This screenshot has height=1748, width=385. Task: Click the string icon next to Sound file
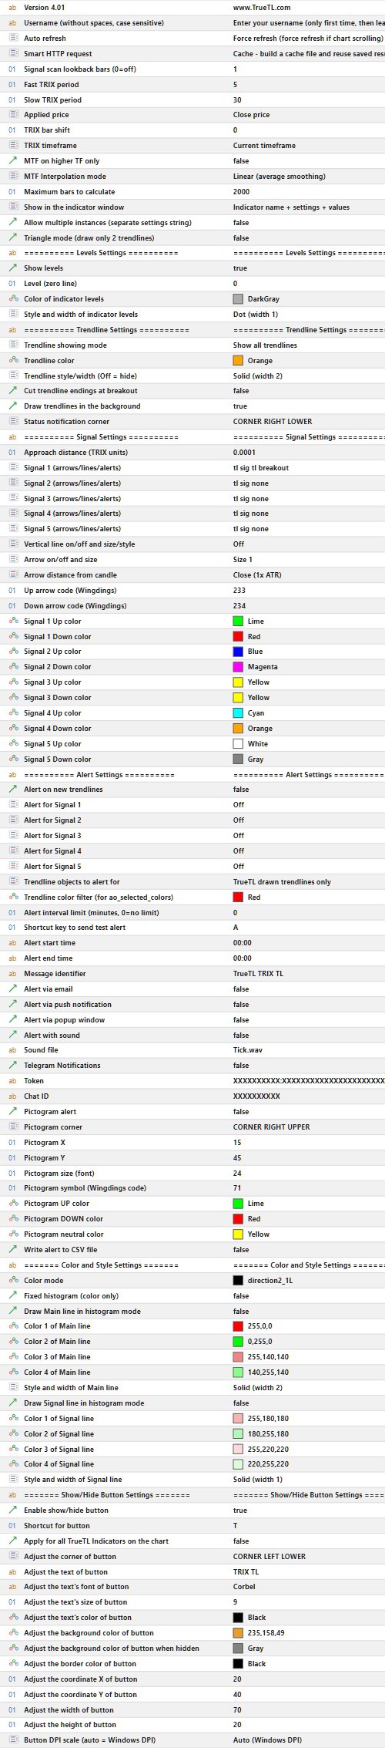point(12,1050)
